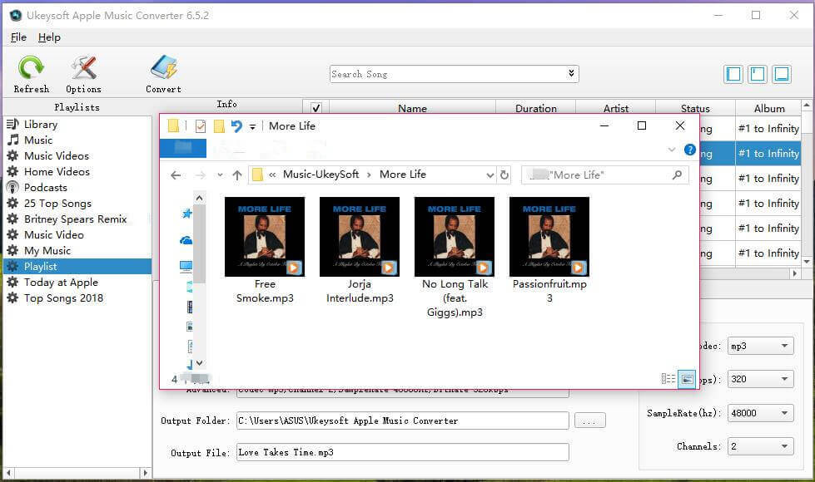Select Jorja Interlude.mp3 file thumbnail
This screenshot has width=815, height=482.
point(360,237)
